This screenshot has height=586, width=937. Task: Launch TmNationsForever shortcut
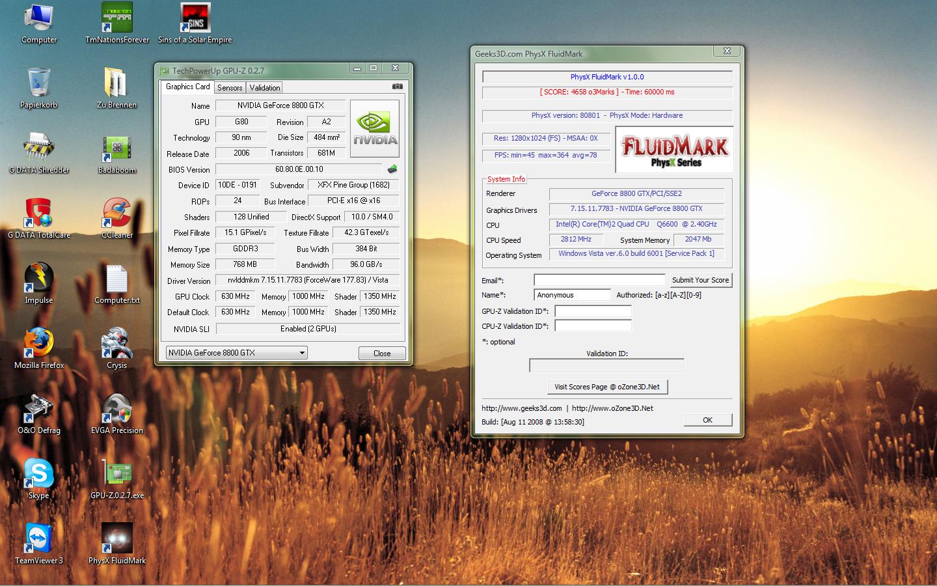117,23
